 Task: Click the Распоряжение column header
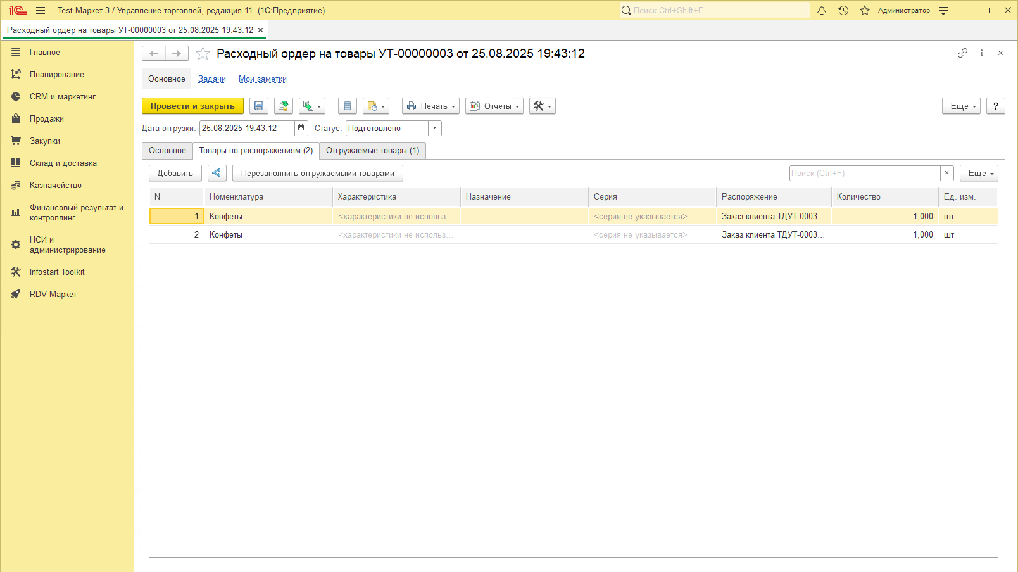pyautogui.click(x=774, y=197)
